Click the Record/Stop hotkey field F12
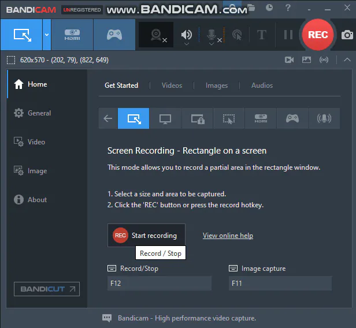The width and height of the screenshot is (356, 328). 160,284
